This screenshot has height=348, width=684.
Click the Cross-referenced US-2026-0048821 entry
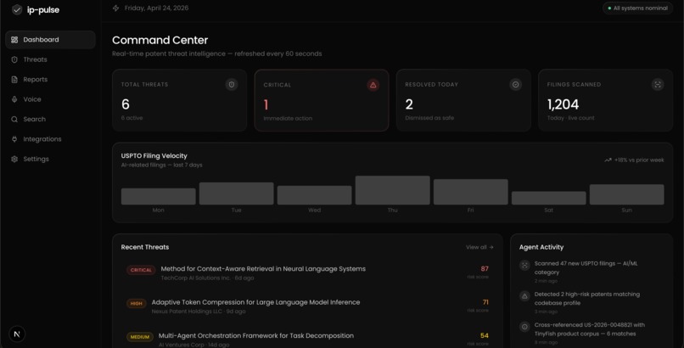click(591, 334)
